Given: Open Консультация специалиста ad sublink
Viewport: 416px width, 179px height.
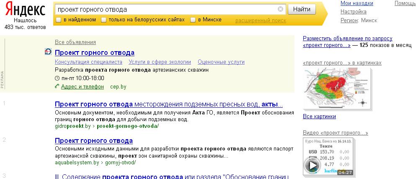Looking at the screenshot, I should [89, 62].
